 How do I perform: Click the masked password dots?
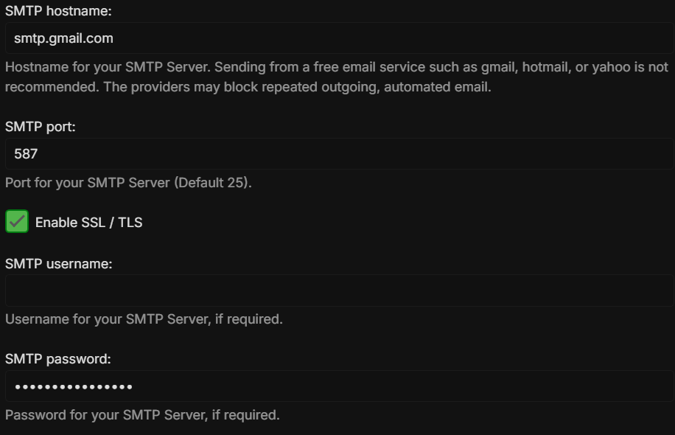pyautogui.click(x=73, y=387)
